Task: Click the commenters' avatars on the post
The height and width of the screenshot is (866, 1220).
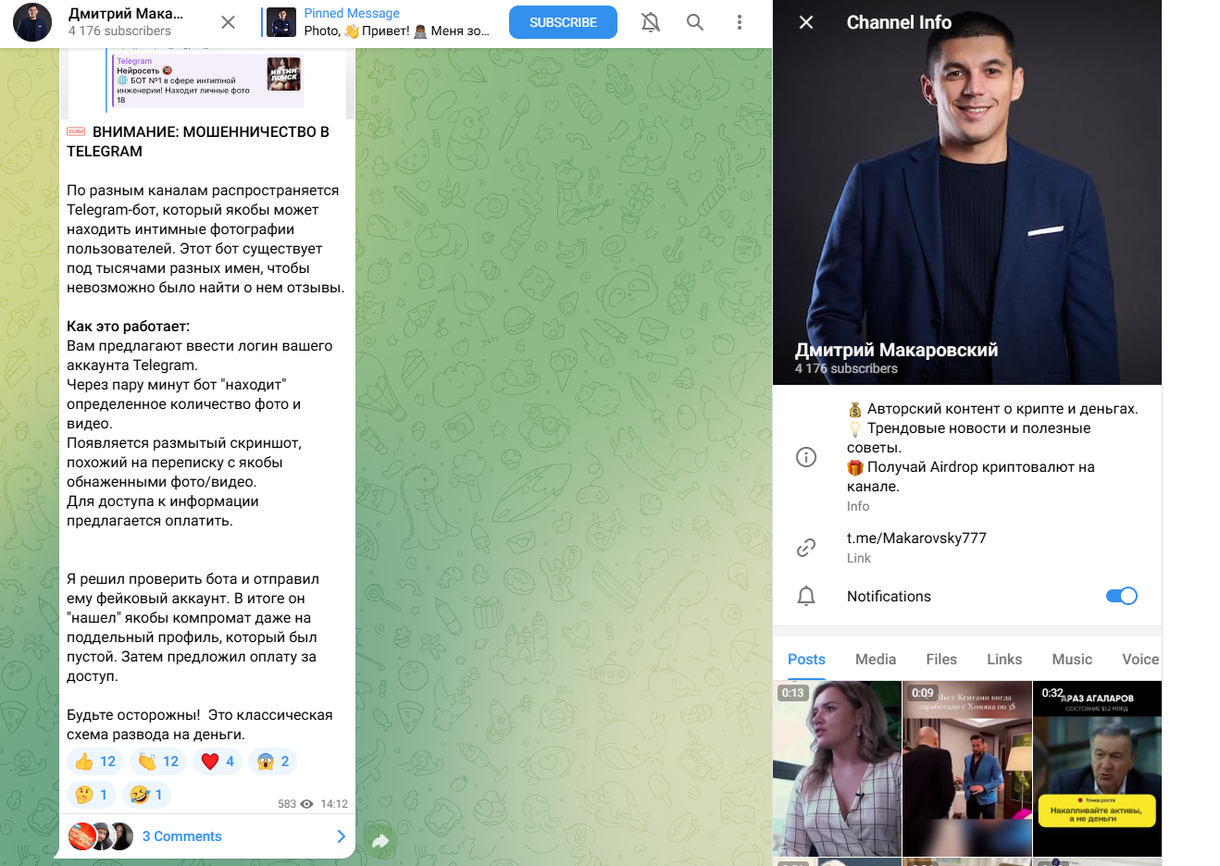Action: pyautogui.click(x=101, y=836)
